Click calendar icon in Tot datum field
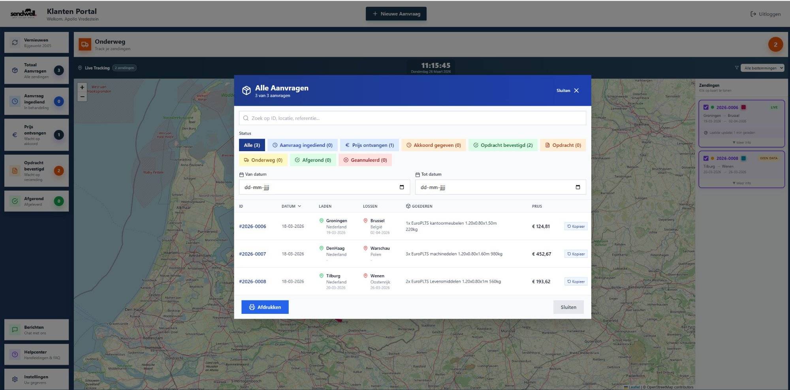Viewport: 790px width, 390px height. point(578,187)
